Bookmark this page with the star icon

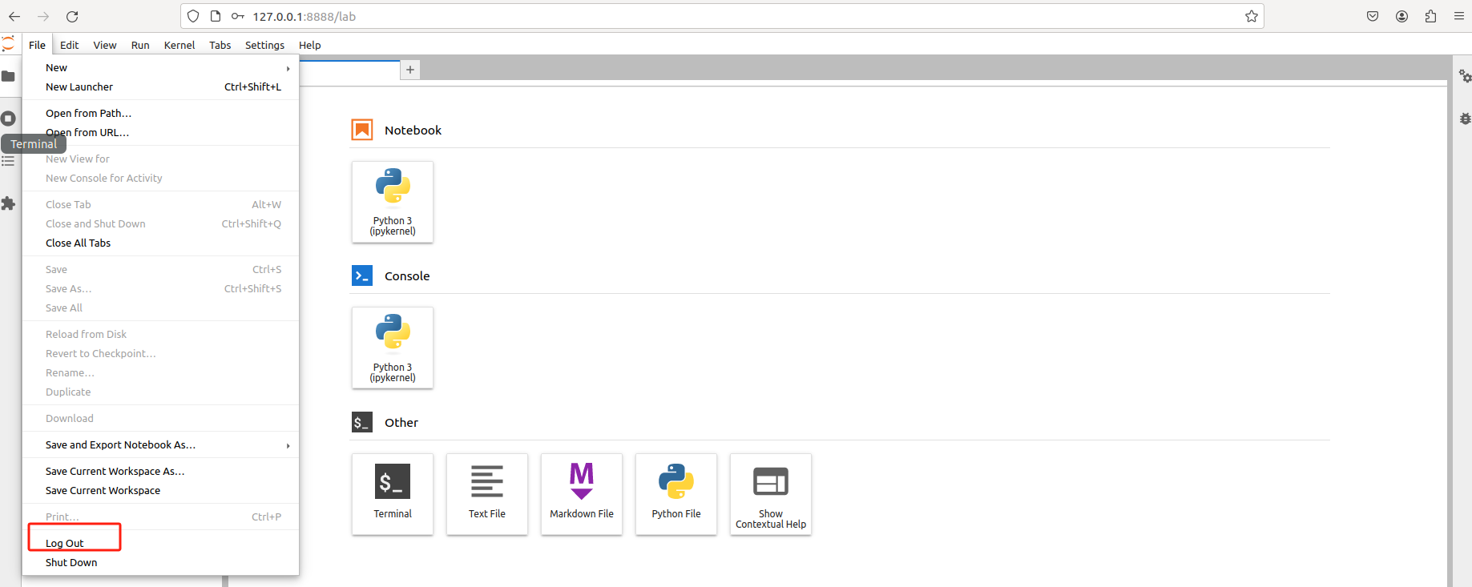(x=1252, y=16)
